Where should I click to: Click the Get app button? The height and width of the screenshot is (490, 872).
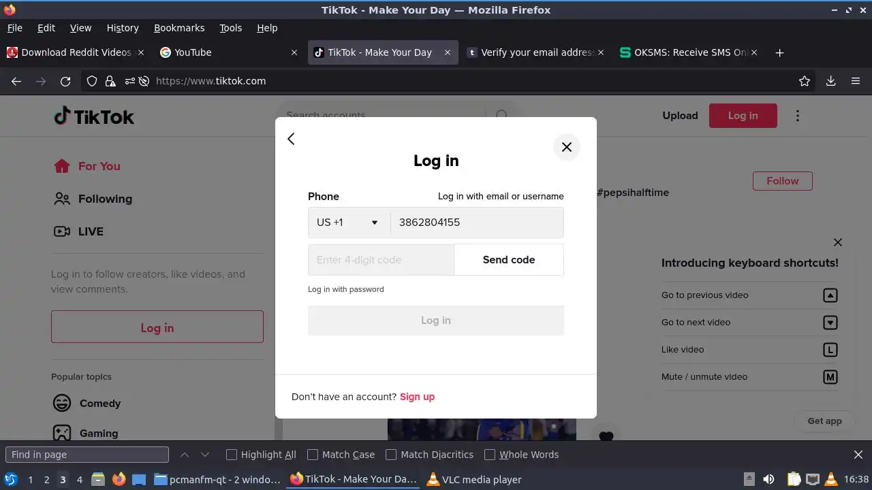pyautogui.click(x=824, y=421)
